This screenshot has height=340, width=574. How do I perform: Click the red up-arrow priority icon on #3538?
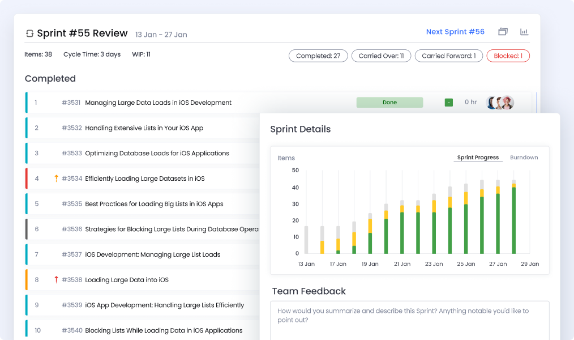coord(56,280)
